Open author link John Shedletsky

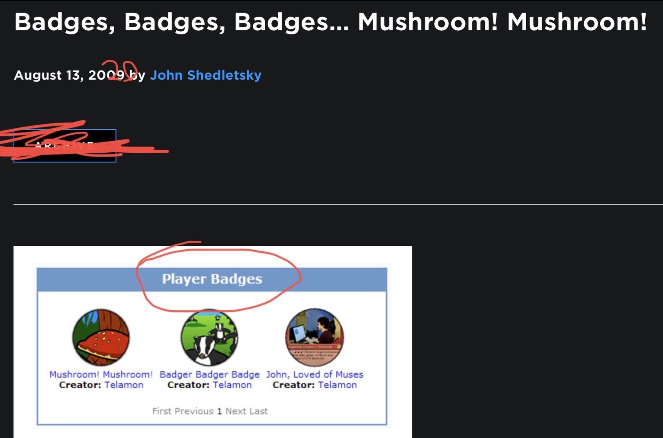pos(206,75)
